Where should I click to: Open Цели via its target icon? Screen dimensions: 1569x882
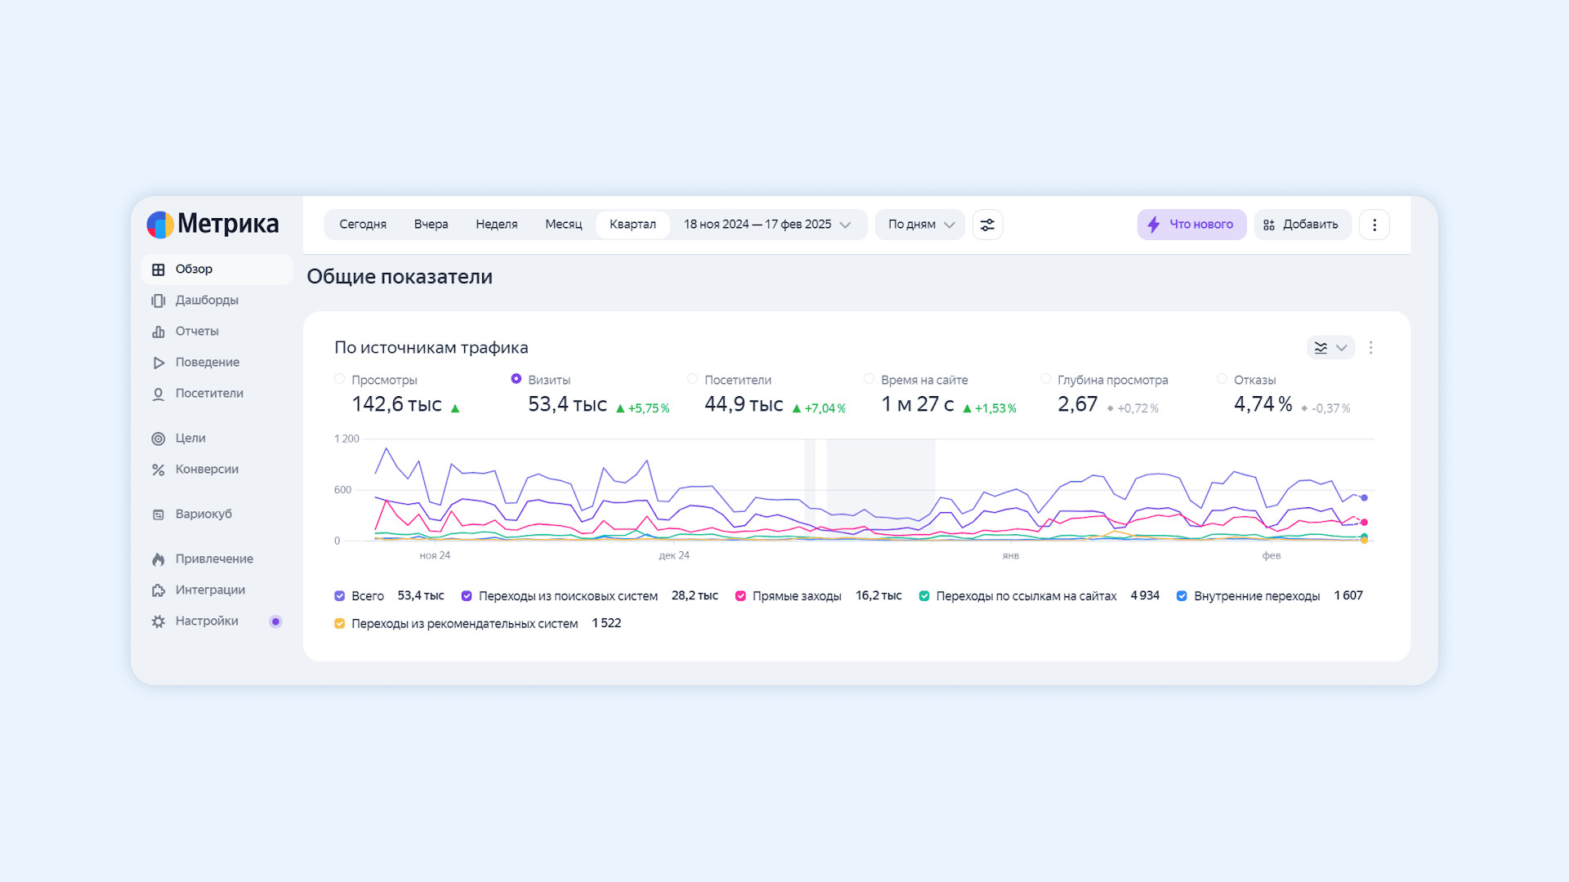[x=159, y=439]
